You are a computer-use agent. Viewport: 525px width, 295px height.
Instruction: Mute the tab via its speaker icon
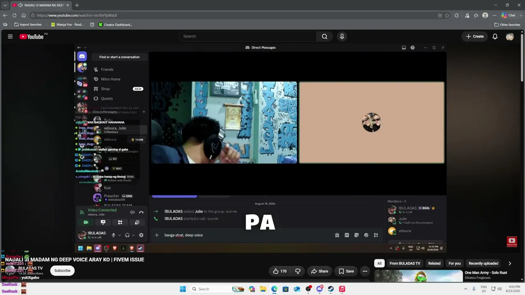click(21, 5)
